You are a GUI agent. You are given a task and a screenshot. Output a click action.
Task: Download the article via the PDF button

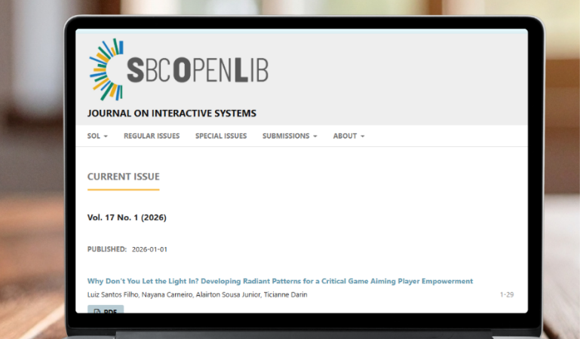coord(106,311)
